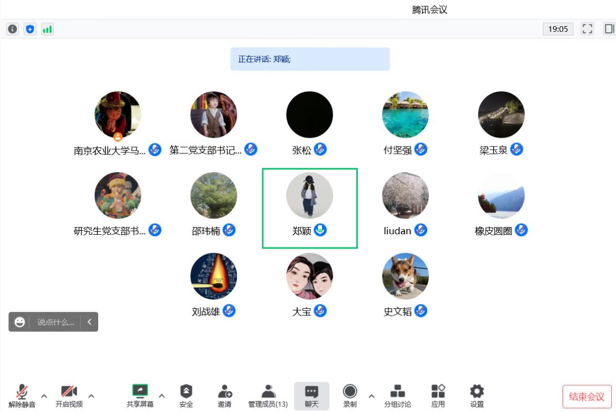
Task: Enter full screen mode
Action: (587, 29)
